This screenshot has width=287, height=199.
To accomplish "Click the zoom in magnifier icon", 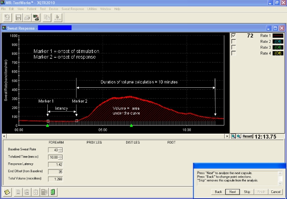I will point(233,136).
